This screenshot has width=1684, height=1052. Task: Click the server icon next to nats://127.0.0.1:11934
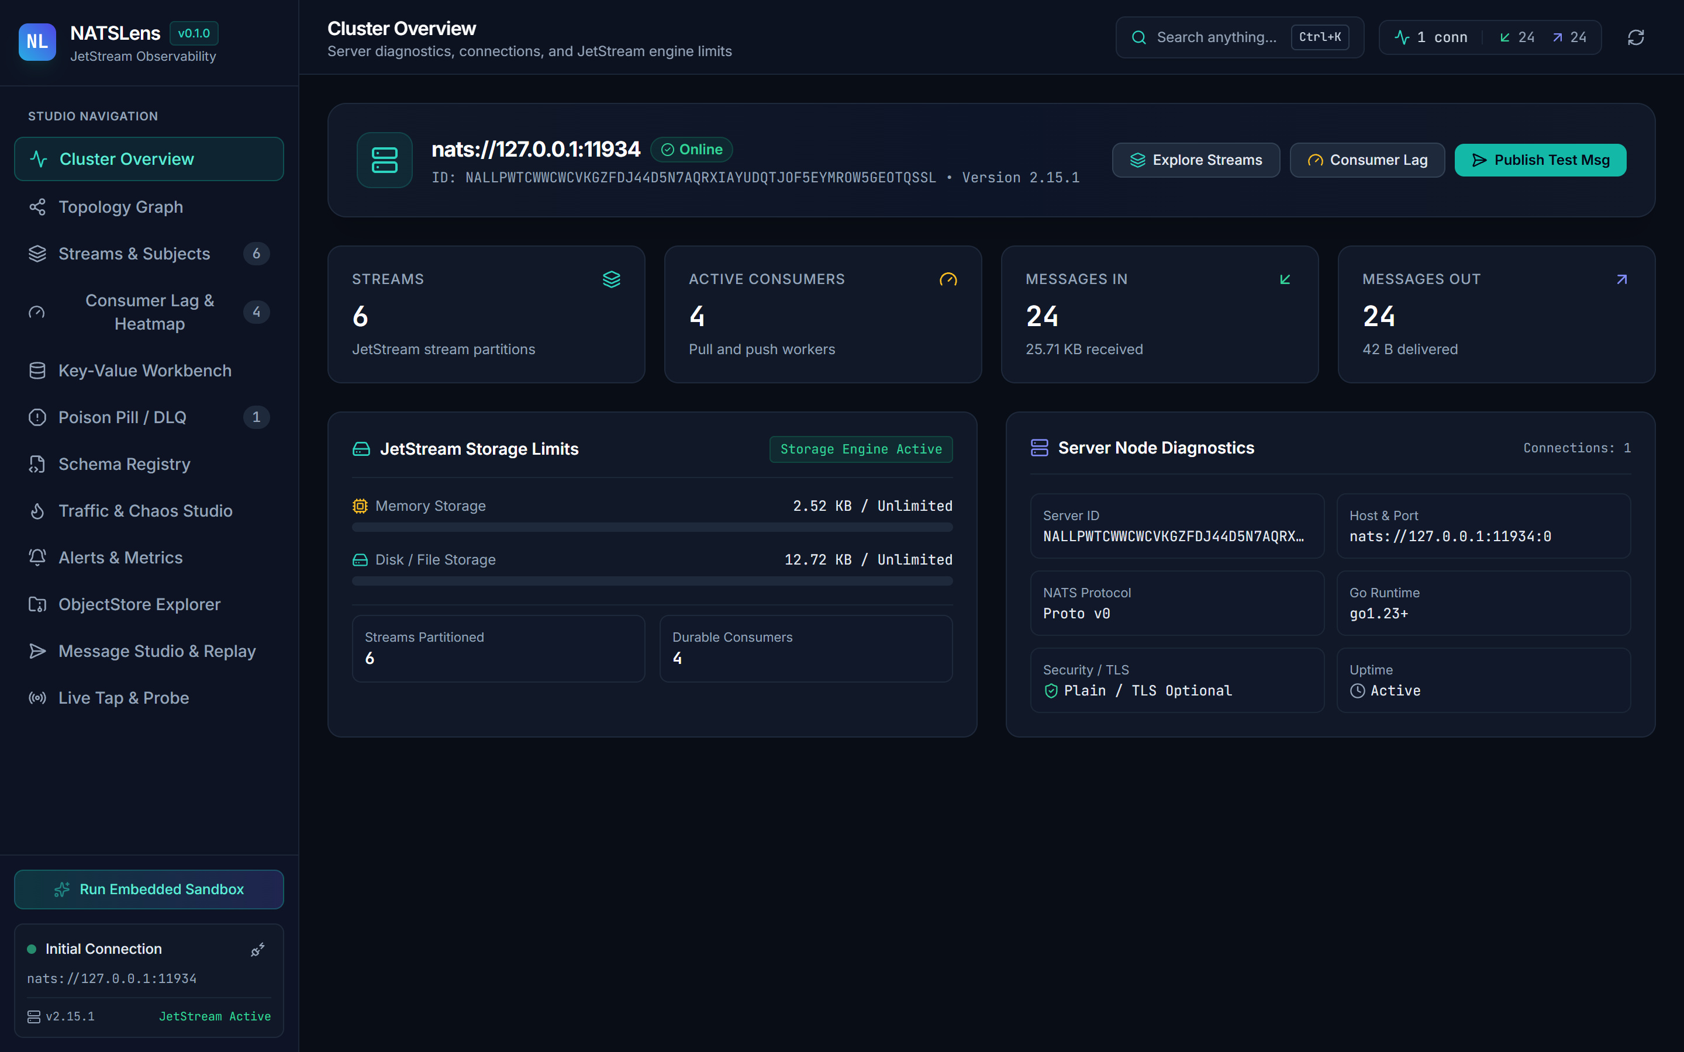point(384,160)
